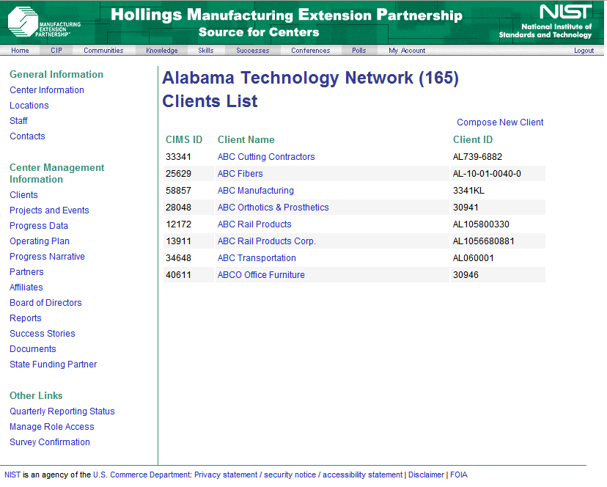Open the Disclaimer footer link
The width and height of the screenshot is (607, 487).
[426, 475]
